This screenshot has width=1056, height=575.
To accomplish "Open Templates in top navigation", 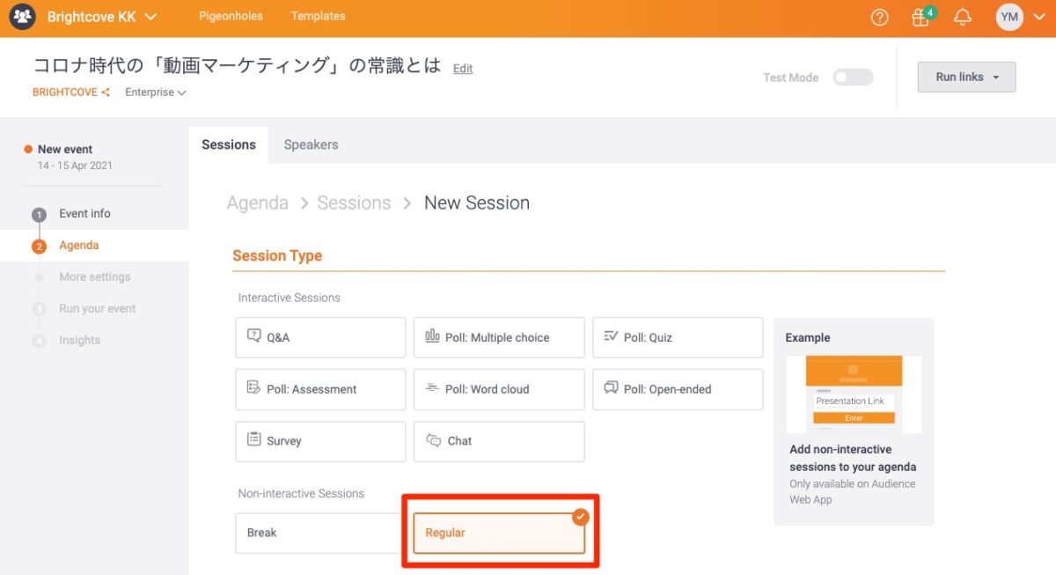I will [318, 16].
